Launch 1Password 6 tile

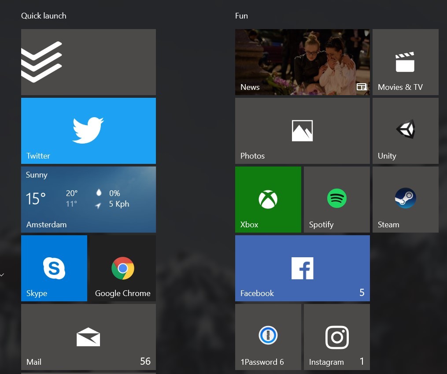click(x=268, y=337)
